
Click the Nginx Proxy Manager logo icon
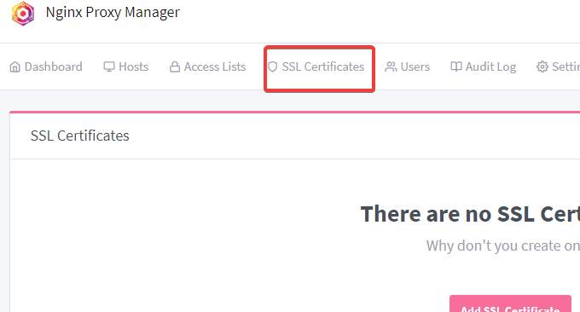23,14
